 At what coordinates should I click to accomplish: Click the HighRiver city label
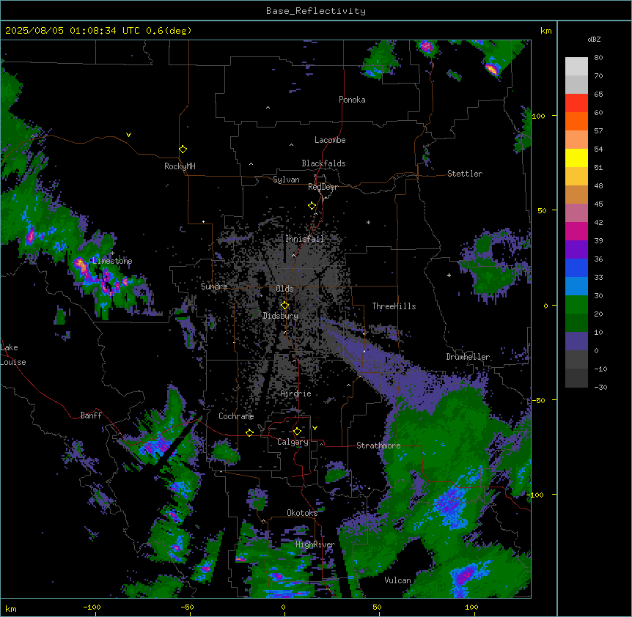click(x=315, y=544)
